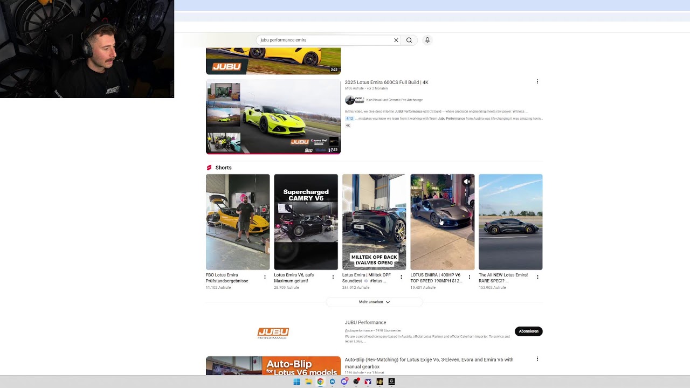Jump to the 4:12 chapter timestamp
Viewport: 690px width, 388px height.
click(x=349, y=119)
